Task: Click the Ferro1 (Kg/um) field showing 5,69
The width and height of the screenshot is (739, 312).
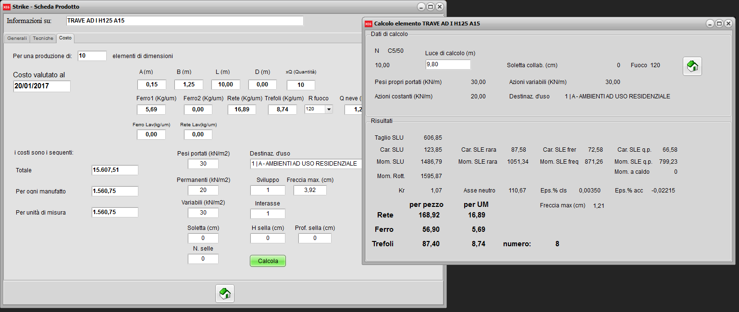Action: (151, 109)
